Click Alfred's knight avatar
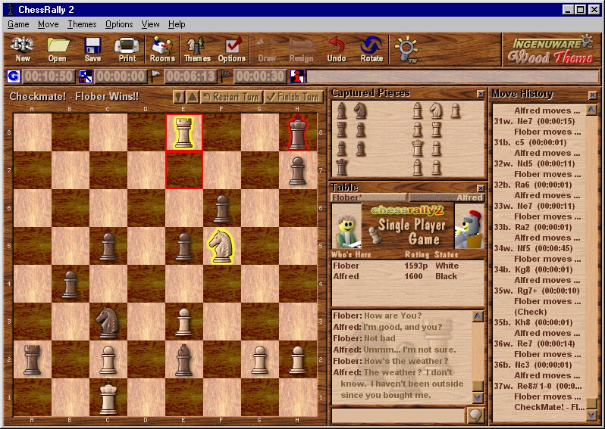 click(x=469, y=226)
